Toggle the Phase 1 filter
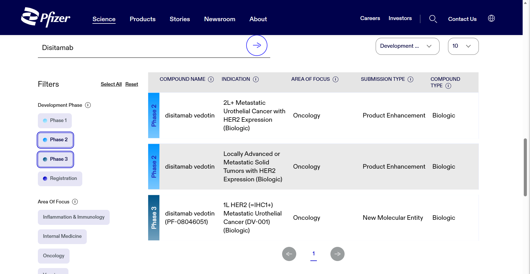 pos(55,121)
